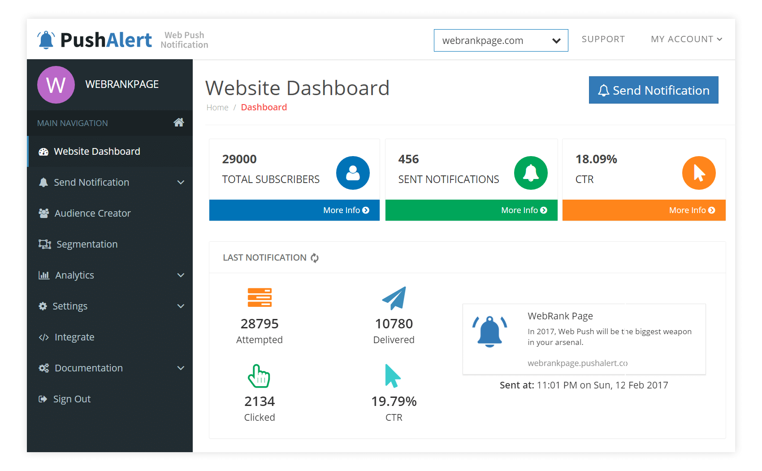
Task: Open Integrate via the code icon
Action: (43, 337)
